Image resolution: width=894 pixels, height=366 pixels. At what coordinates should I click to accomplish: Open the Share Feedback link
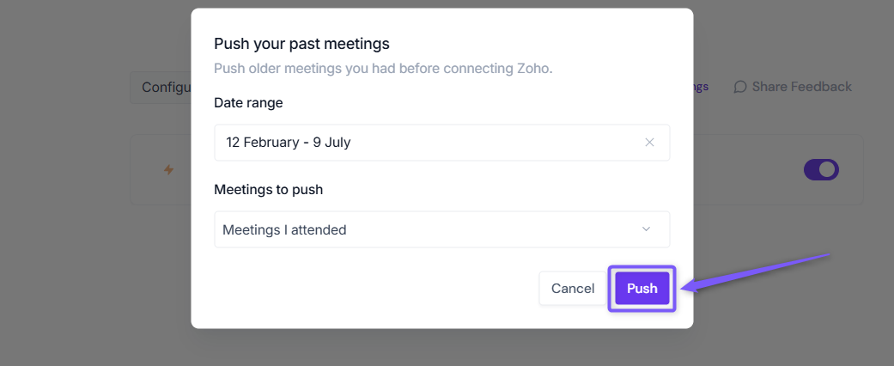click(x=793, y=87)
